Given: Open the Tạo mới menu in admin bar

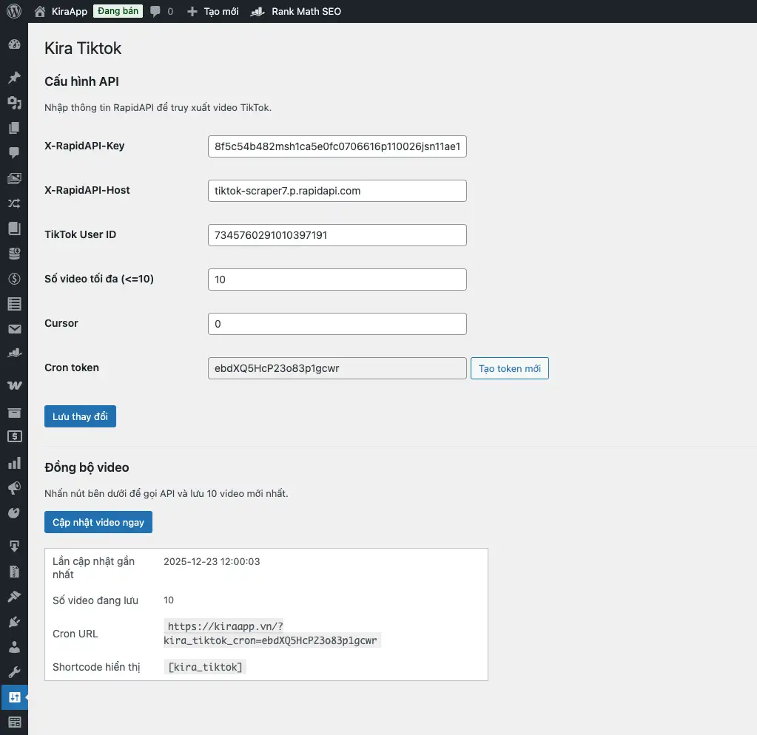Looking at the screenshot, I should coord(213,11).
